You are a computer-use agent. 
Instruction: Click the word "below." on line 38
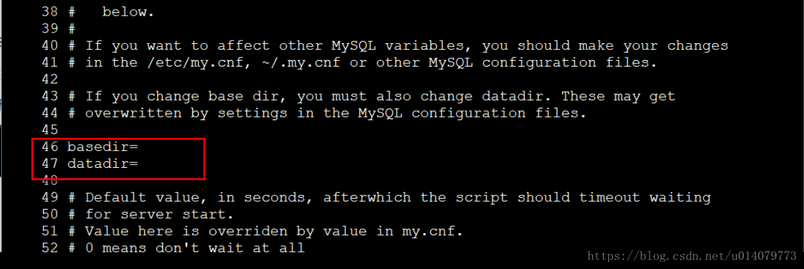(x=128, y=12)
